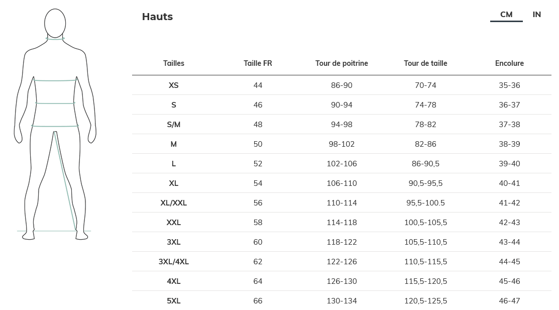Screen dimensions: 559x310
Task: Click the Taille FR column header
Action: (x=258, y=63)
